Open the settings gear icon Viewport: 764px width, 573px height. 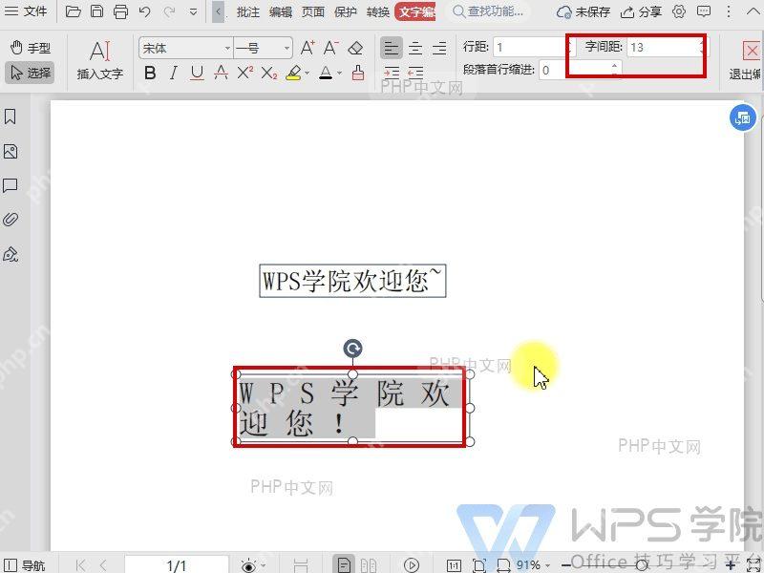(x=679, y=11)
